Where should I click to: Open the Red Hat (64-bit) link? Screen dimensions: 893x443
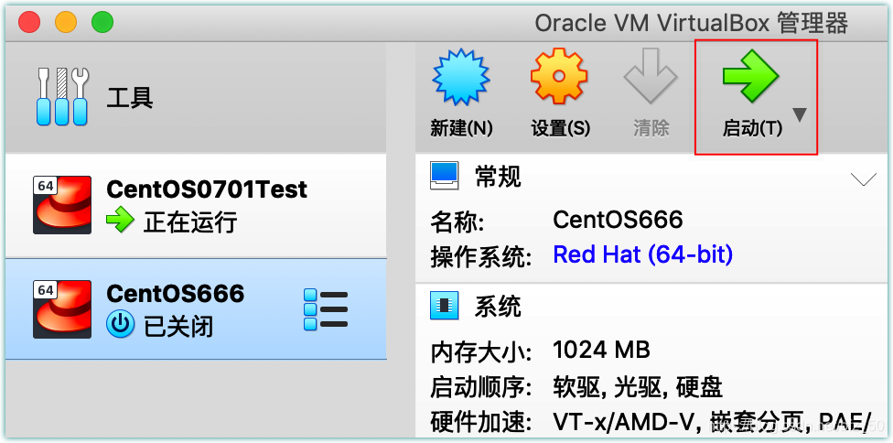tap(643, 254)
